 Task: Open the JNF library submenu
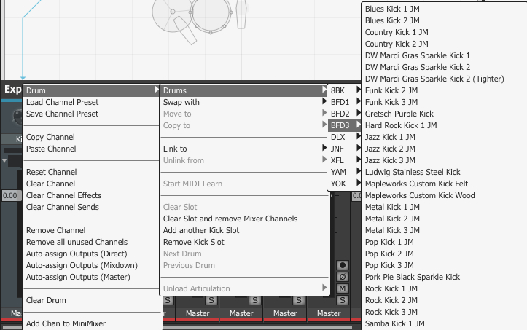pyautogui.click(x=345, y=149)
